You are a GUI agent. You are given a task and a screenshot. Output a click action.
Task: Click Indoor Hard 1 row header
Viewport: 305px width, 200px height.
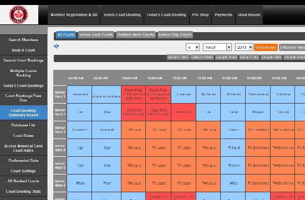pos(60,94)
